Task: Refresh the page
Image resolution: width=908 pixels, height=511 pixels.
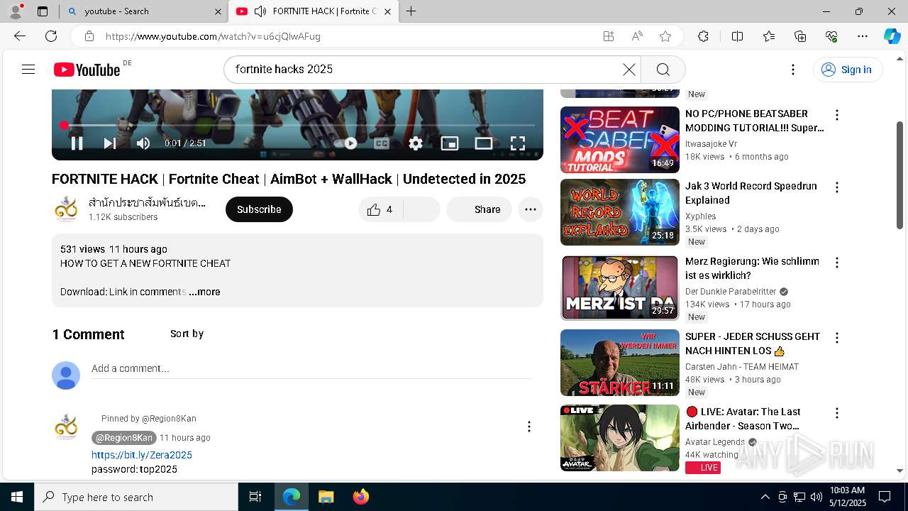Action: pyautogui.click(x=51, y=36)
